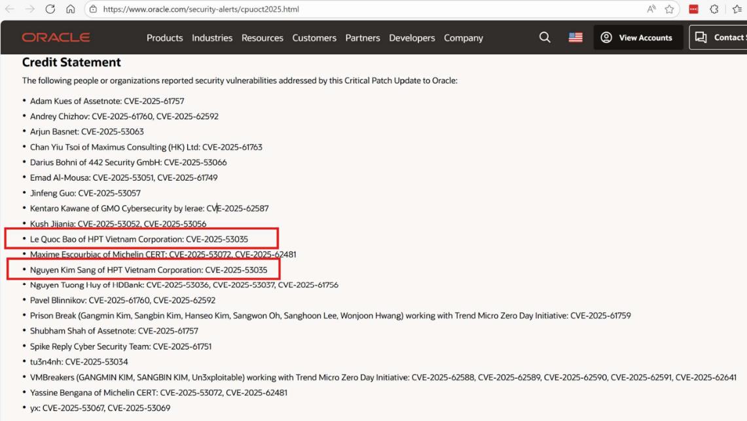View site information lock icon in address bar
Viewport: 747px width, 421px height.
click(x=94, y=10)
